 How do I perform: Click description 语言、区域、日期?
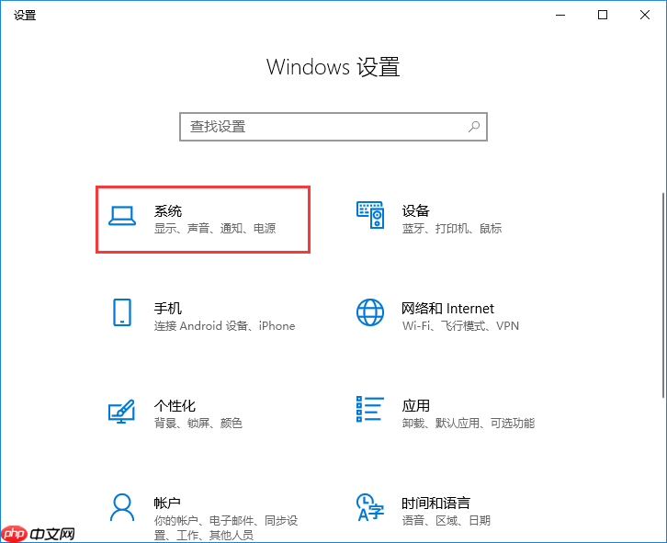point(447,520)
